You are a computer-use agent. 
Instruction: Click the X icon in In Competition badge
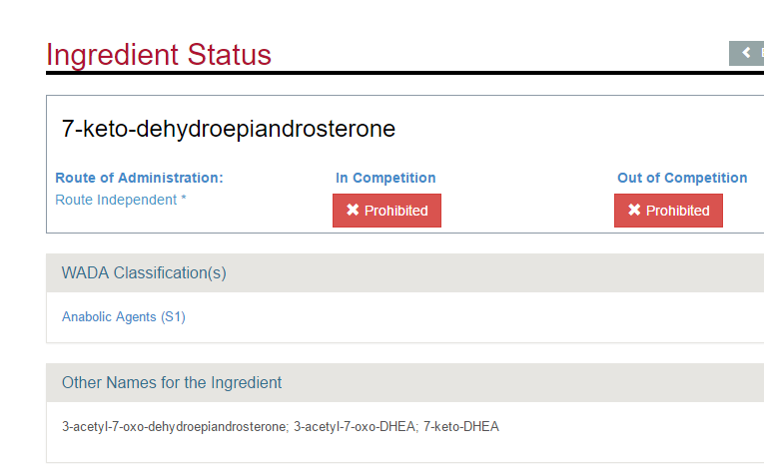point(353,210)
